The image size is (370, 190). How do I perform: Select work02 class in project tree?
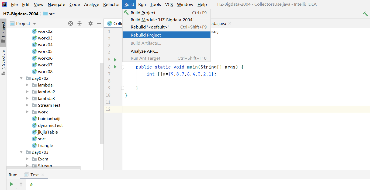[x=42, y=31]
